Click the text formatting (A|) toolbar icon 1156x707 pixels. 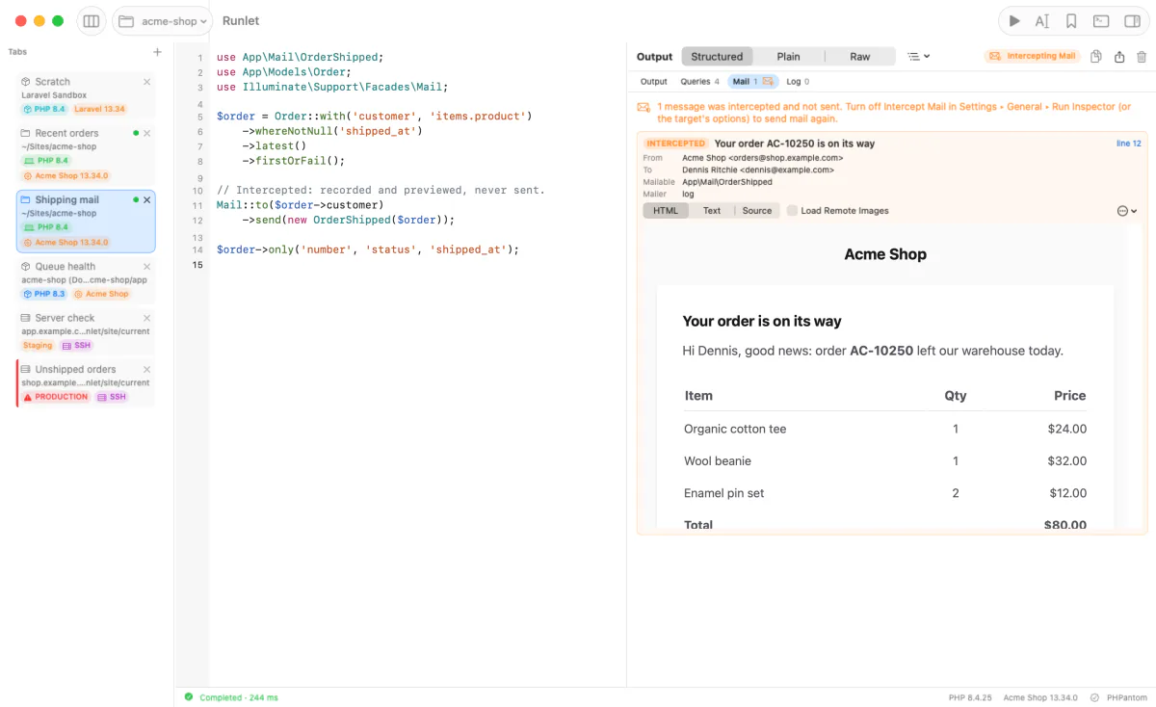[x=1042, y=21]
